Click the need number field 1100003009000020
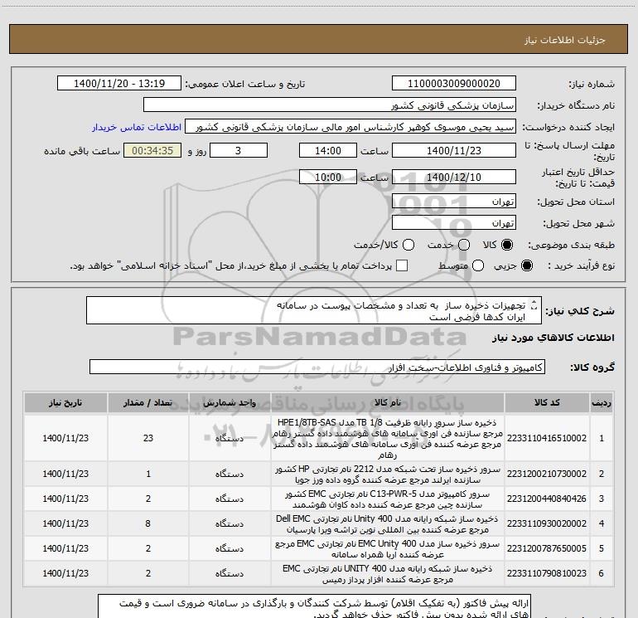Viewport: 638px width, 618px height. click(x=454, y=84)
